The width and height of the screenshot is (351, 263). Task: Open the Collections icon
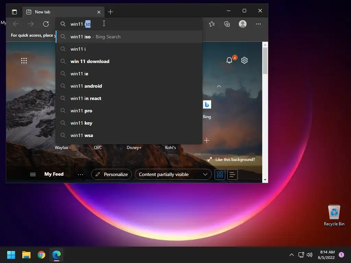[x=227, y=24]
